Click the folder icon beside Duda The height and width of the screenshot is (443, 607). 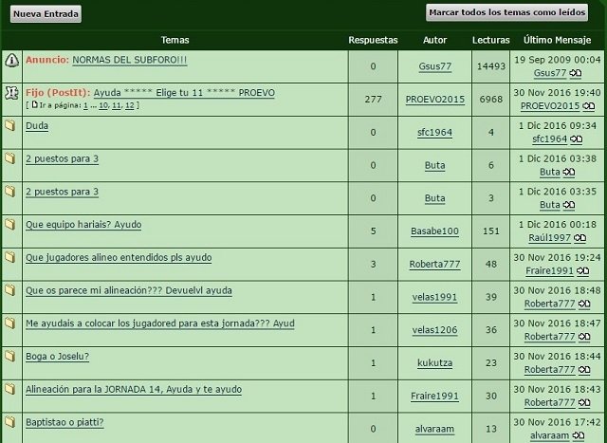pos(10,125)
